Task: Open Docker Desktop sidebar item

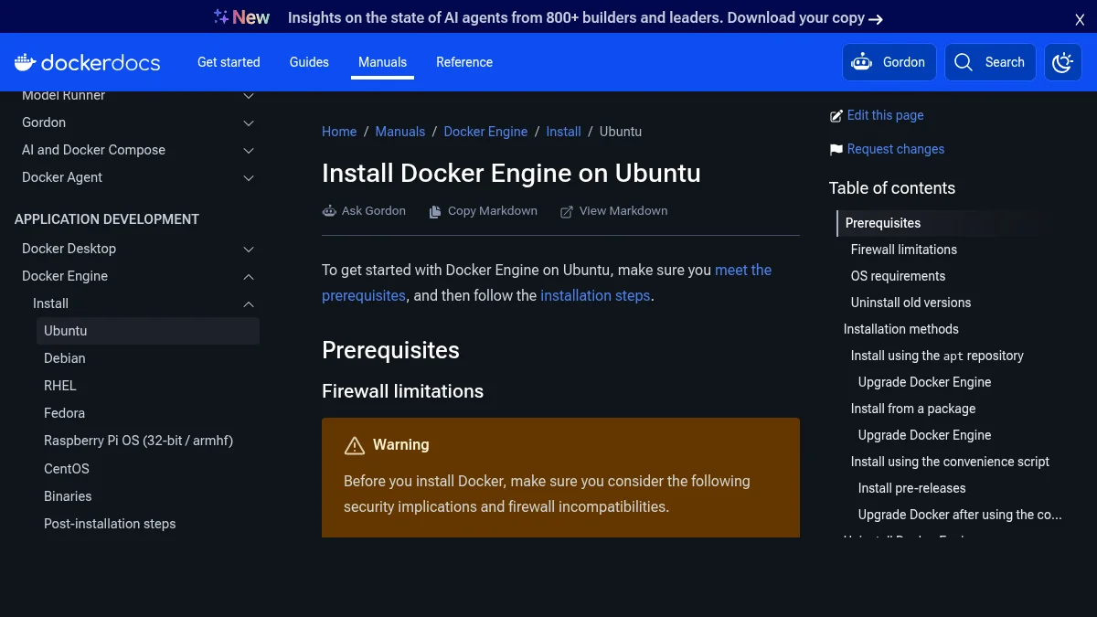Action: (x=69, y=249)
